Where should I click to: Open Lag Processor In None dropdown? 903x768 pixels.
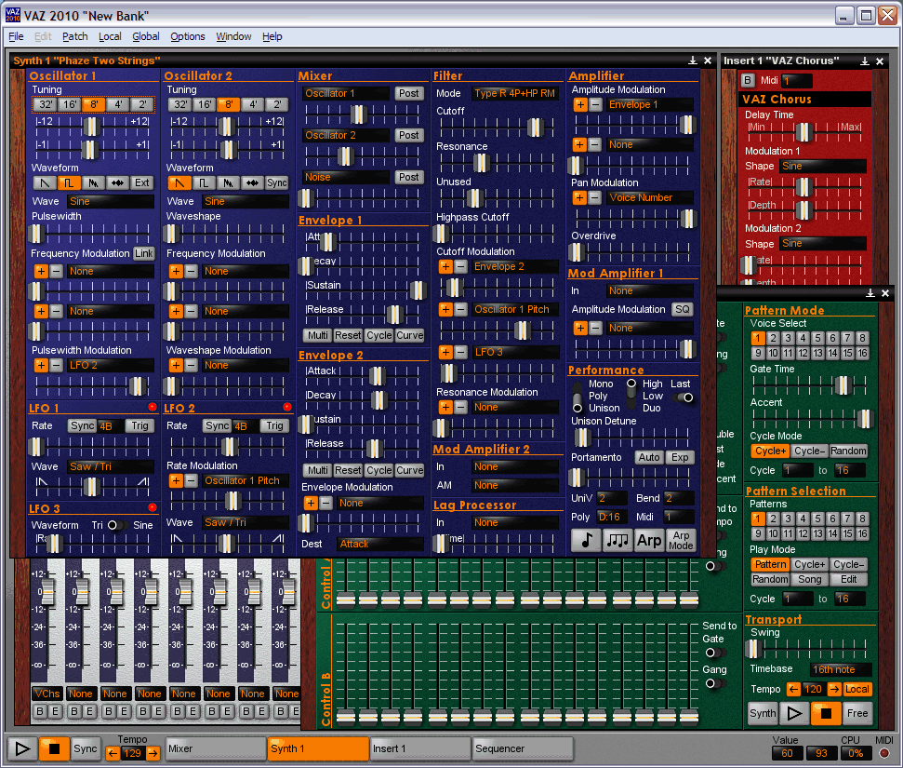[x=515, y=522]
